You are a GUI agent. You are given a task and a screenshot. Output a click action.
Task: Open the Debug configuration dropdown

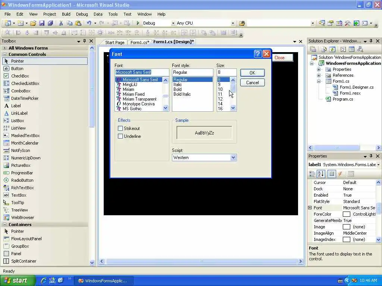pyautogui.click(x=173, y=23)
